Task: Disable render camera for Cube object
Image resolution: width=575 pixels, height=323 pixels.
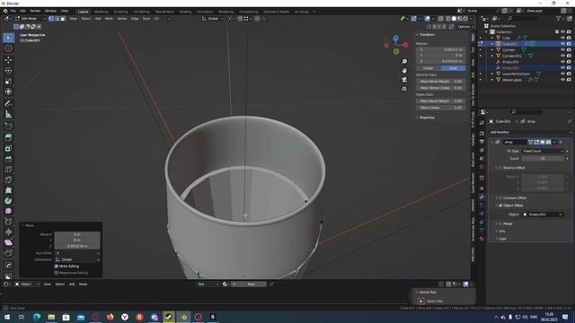Action: click(x=569, y=38)
